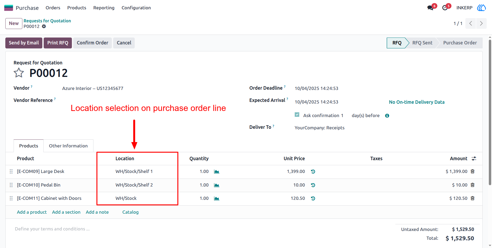492x248 pixels.
Task: Reset unit price of Pedal Bin line
Action: tap(313, 185)
